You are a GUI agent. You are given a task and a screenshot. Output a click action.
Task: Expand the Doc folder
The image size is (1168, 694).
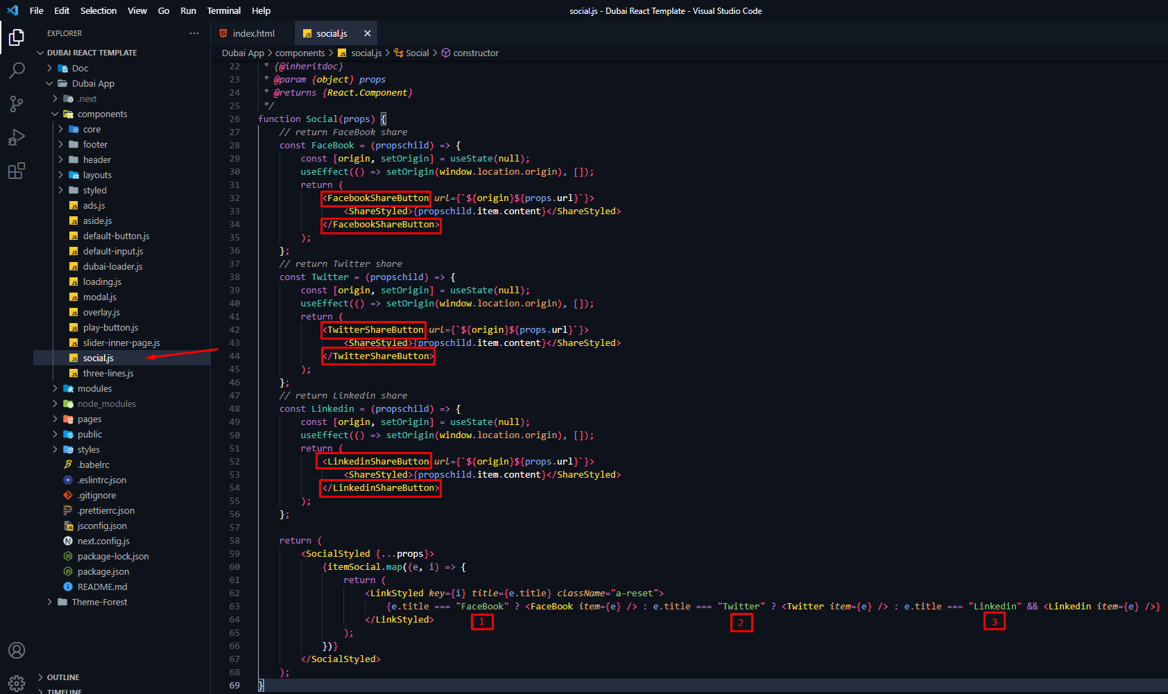(49, 68)
